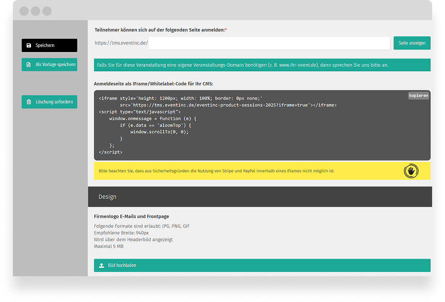Click the Firmenlogo E-Mails und Frontpage heading
The image size is (445, 302).
point(131,216)
